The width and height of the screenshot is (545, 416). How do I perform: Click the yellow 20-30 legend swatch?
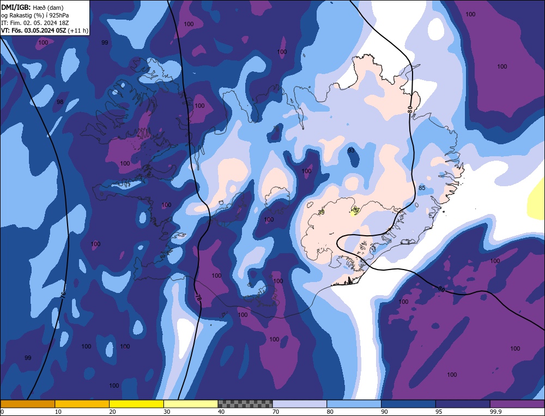click(136, 404)
